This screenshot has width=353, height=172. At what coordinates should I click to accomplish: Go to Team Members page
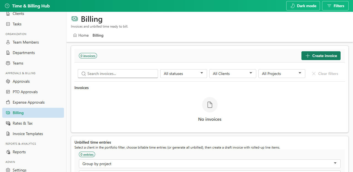pyautogui.click(x=33, y=42)
